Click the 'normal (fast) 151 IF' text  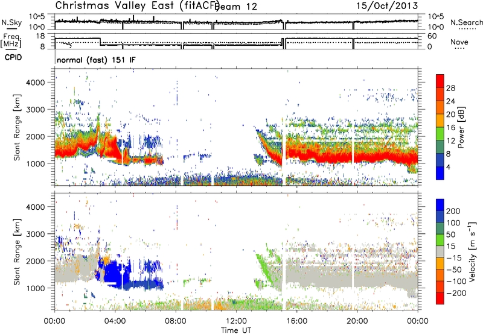96,60
